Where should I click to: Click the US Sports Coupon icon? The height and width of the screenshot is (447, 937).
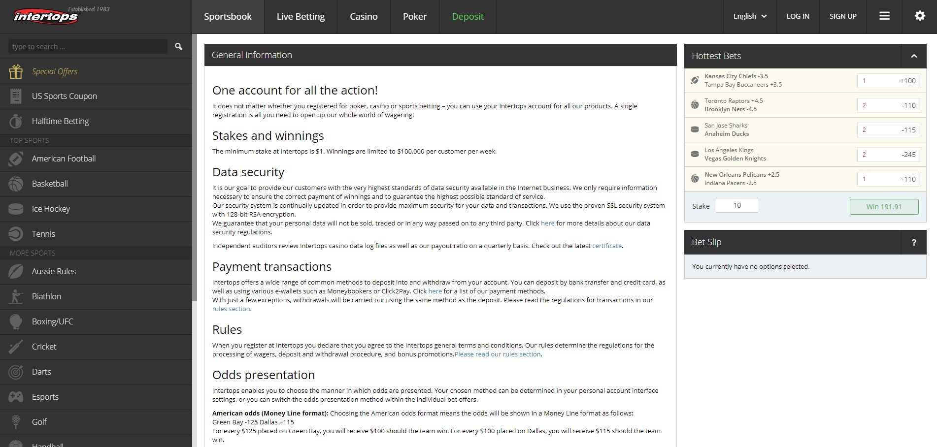click(x=16, y=96)
